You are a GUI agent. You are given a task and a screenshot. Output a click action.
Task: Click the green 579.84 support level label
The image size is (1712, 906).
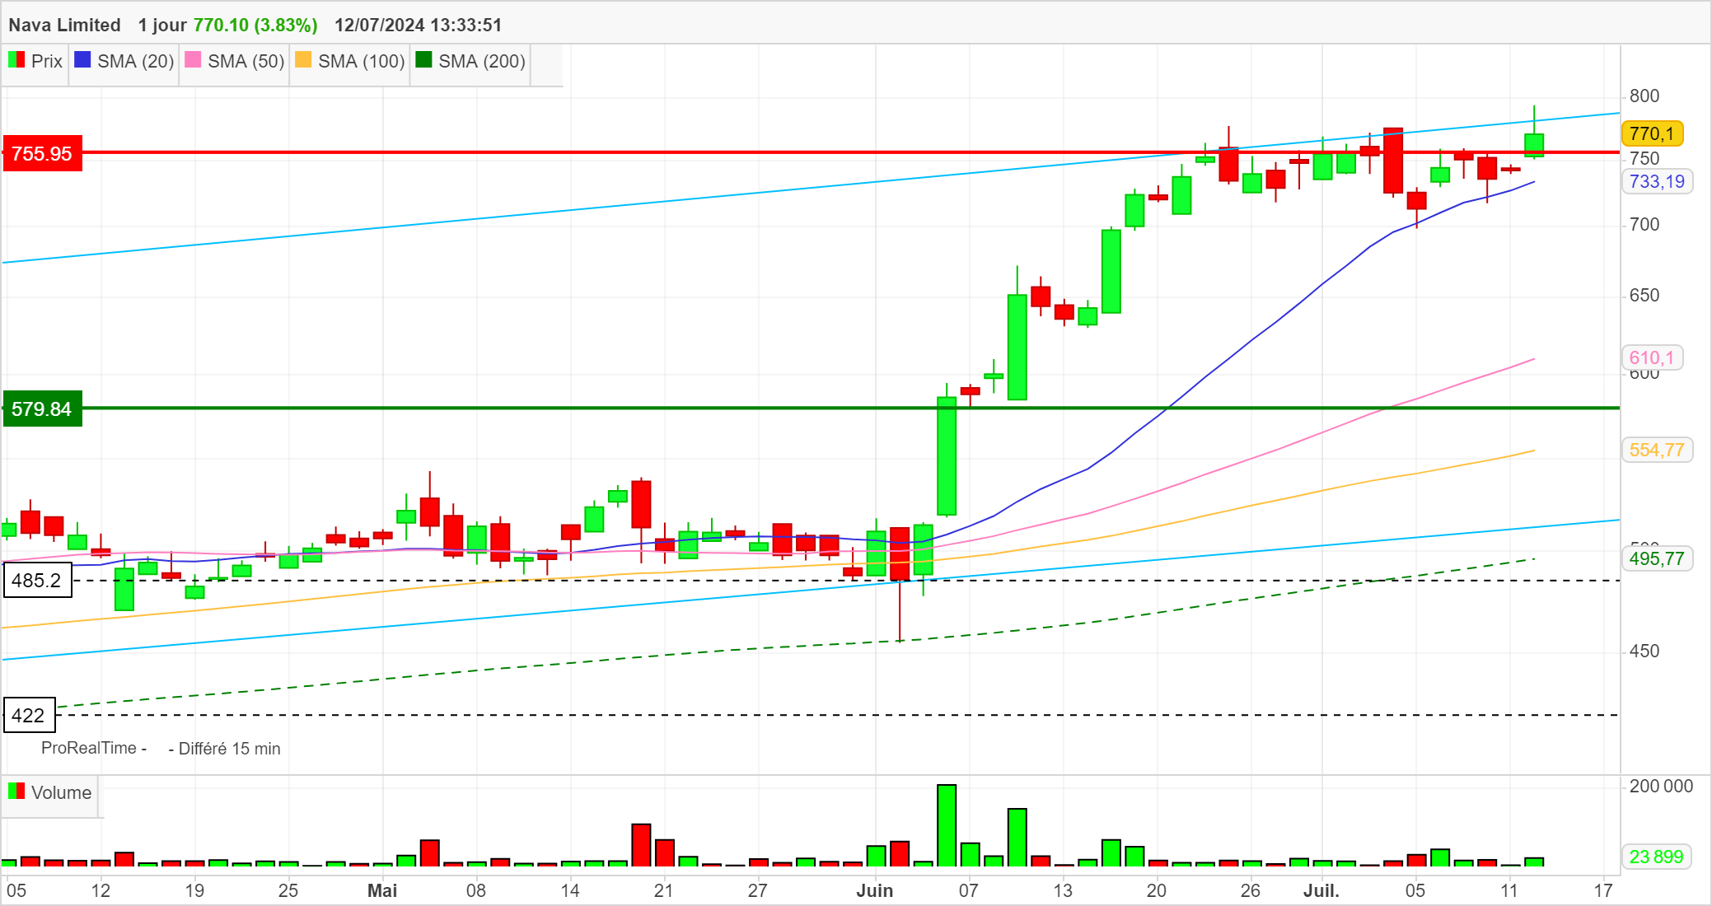(43, 409)
